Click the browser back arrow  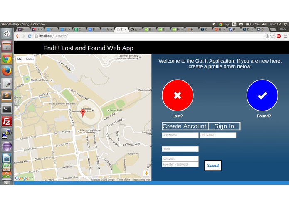pyautogui.click(x=17, y=36)
